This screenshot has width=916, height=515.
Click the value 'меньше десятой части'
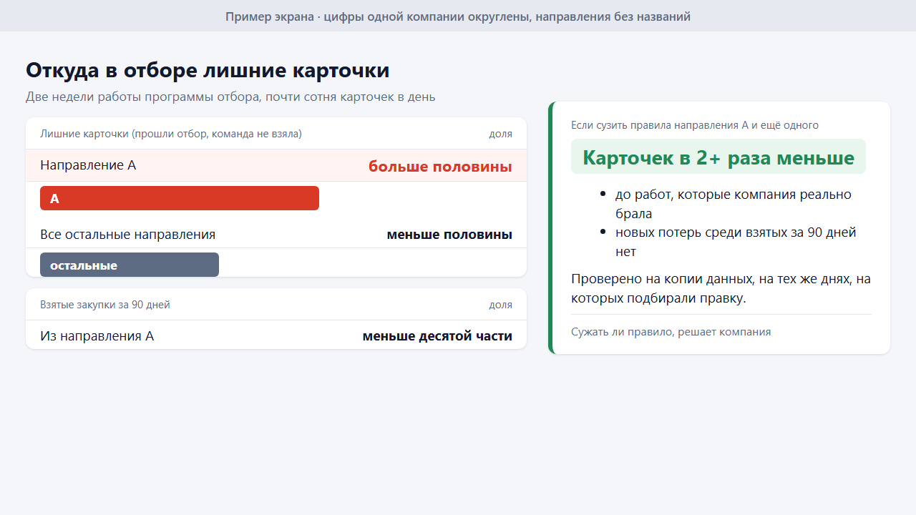click(x=437, y=336)
